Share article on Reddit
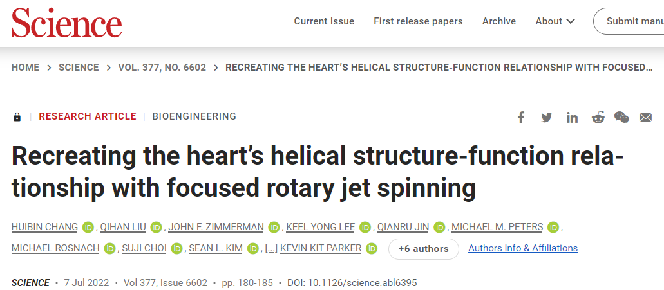The width and height of the screenshot is (664, 290). (x=598, y=117)
